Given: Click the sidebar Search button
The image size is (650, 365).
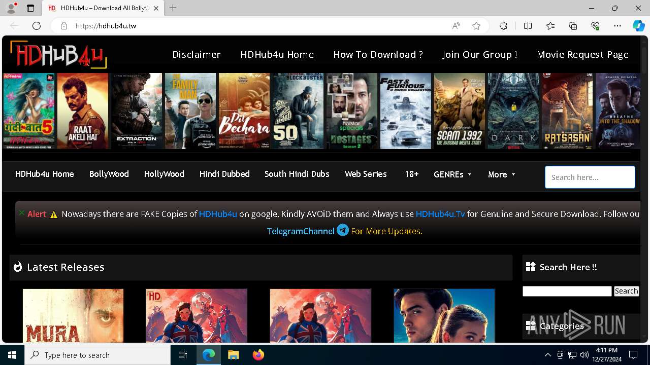Looking at the screenshot, I should (x=626, y=291).
